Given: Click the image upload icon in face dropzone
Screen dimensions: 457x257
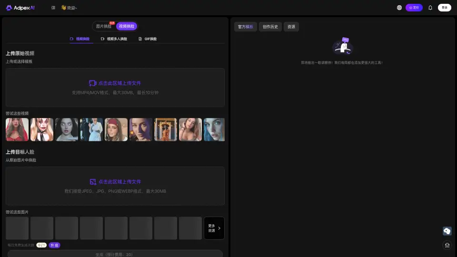Looking at the screenshot, I should pos(93,182).
